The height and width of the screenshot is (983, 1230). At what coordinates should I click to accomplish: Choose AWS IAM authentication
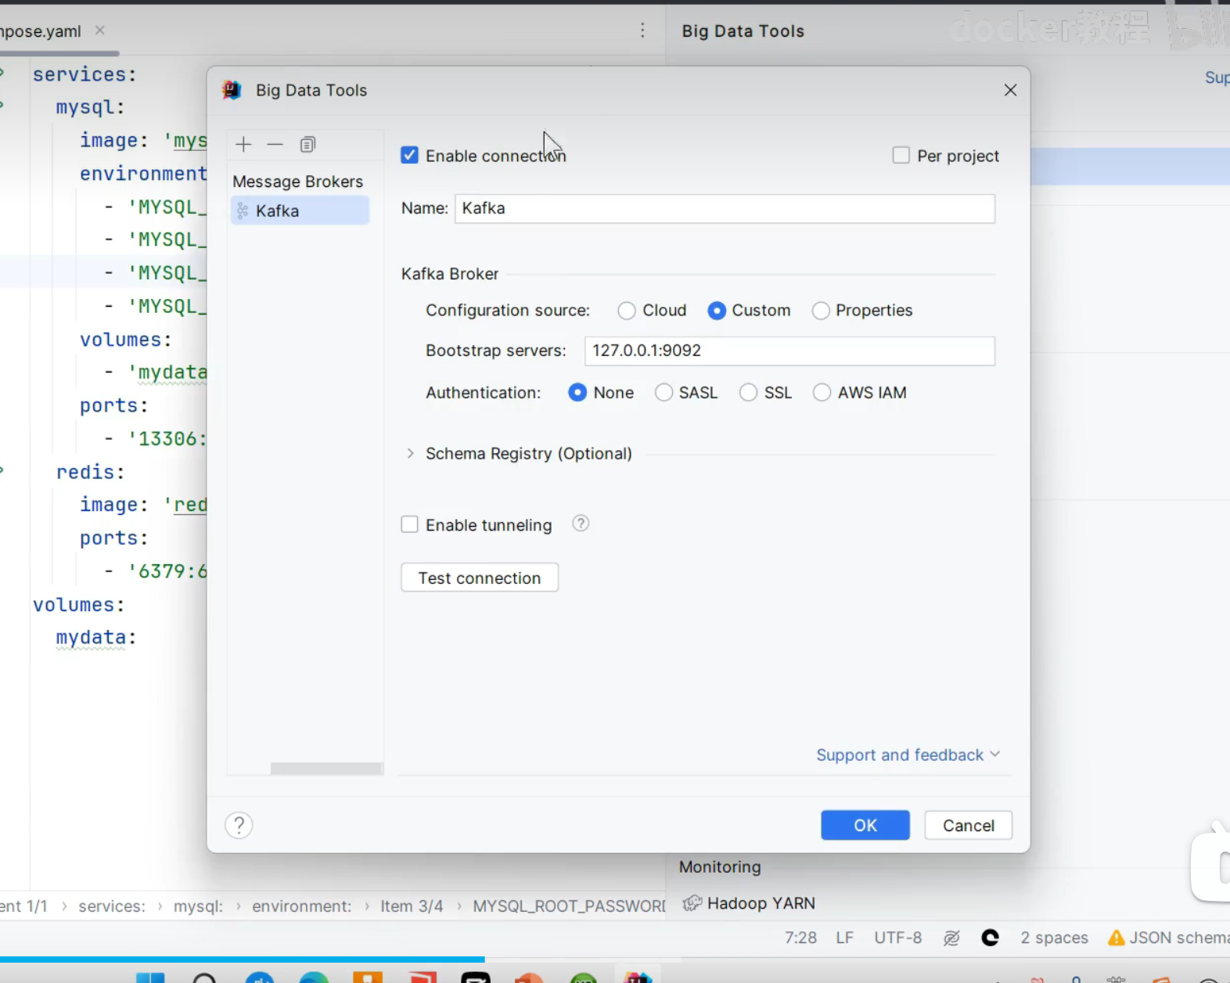(x=822, y=392)
